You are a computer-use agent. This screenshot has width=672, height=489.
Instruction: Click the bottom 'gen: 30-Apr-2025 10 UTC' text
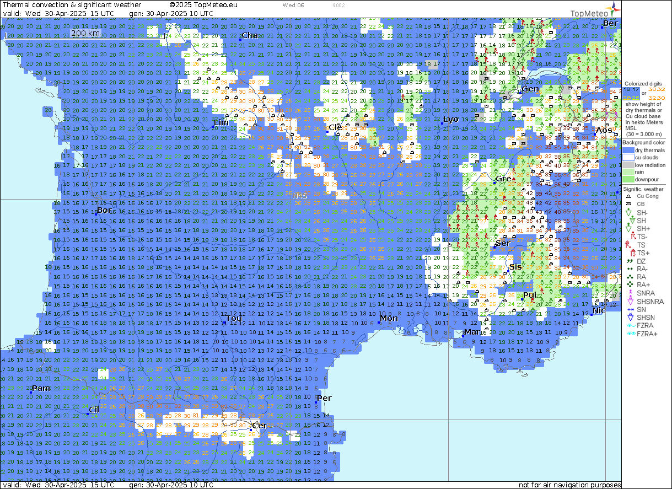[x=171, y=485]
